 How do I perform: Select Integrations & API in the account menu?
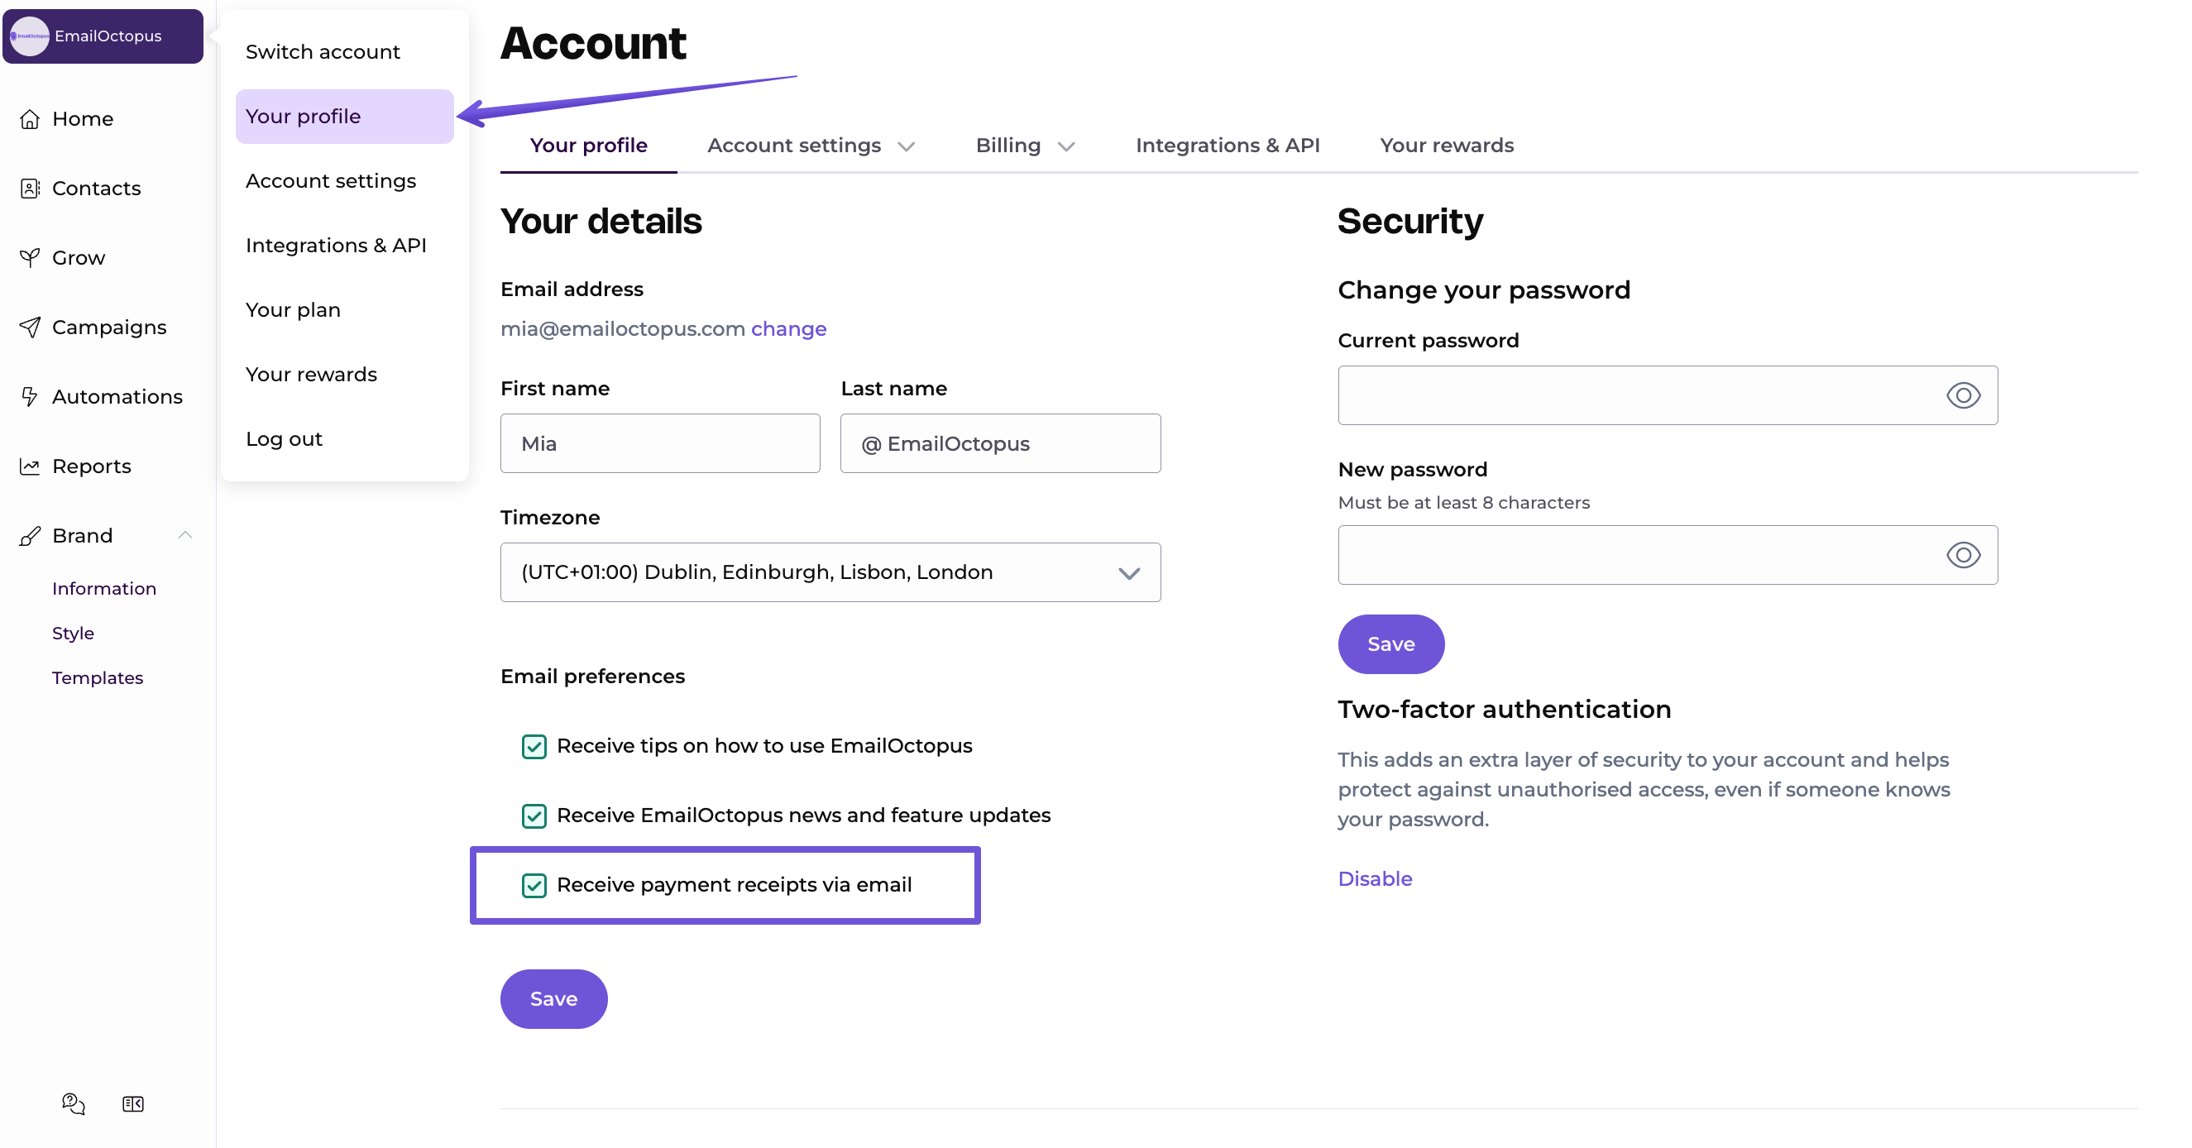coord(344,246)
